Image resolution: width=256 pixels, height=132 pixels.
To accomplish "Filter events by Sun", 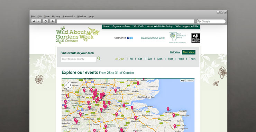I will (150, 59).
